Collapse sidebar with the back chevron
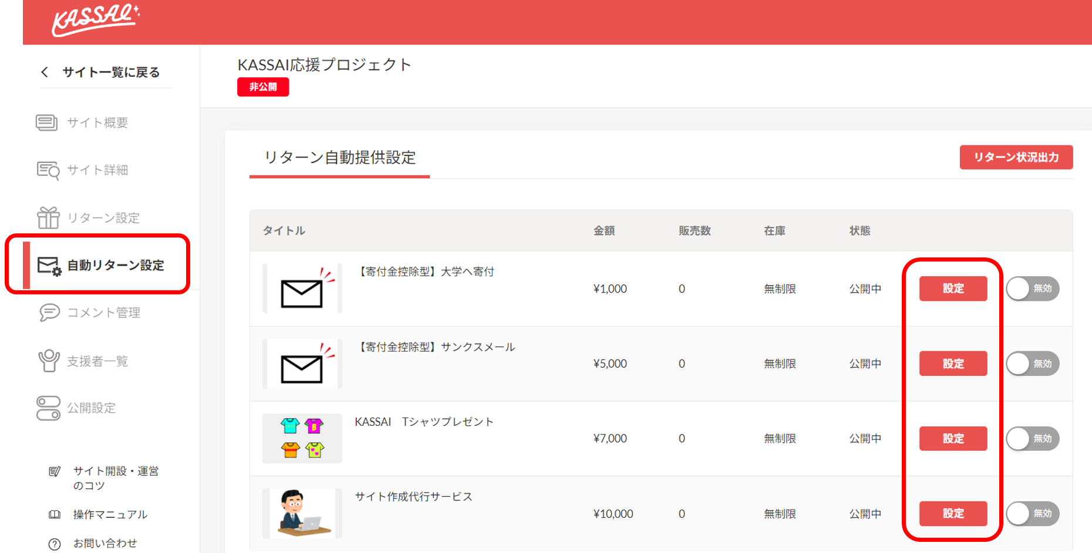Viewport: 1092px width, 553px height. click(x=43, y=72)
